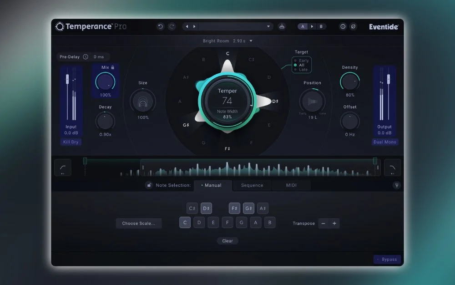
Task: Click the Transpose minus button
Action: tap(323, 223)
